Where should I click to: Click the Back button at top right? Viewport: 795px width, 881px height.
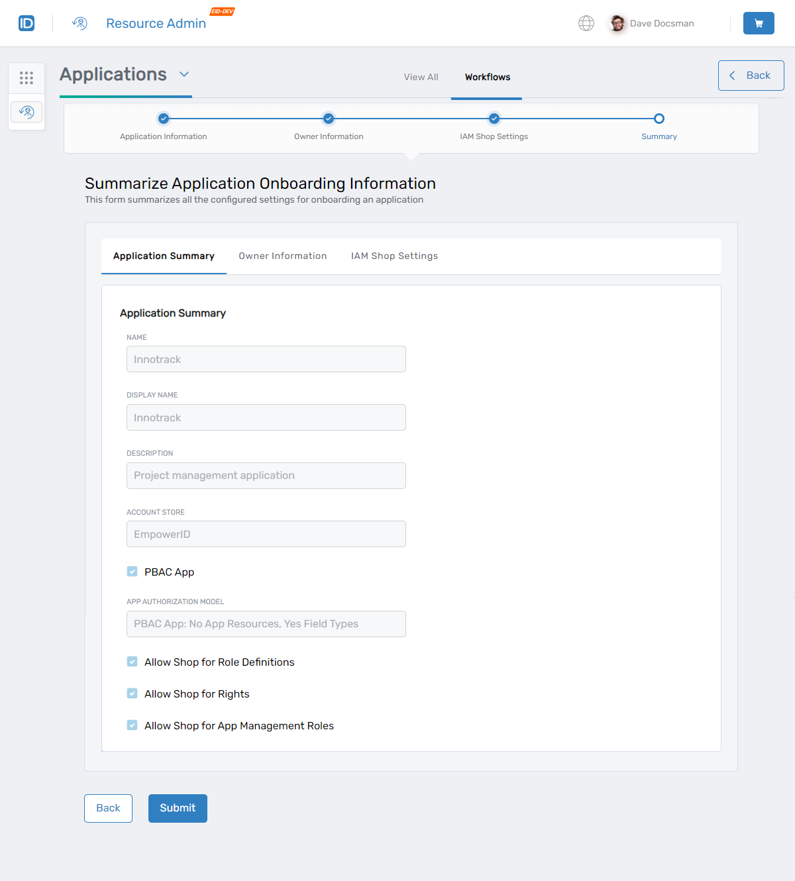tap(751, 75)
